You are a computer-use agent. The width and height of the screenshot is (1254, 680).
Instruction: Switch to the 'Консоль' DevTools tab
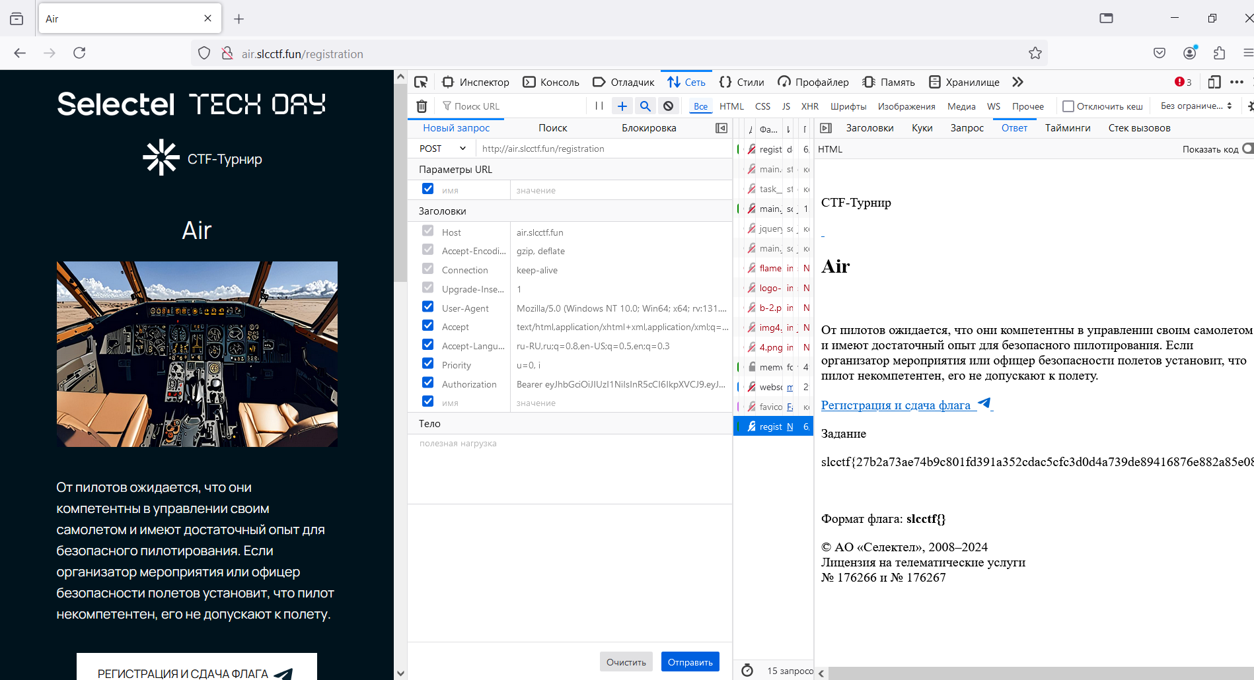pyautogui.click(x=551, y=82)
